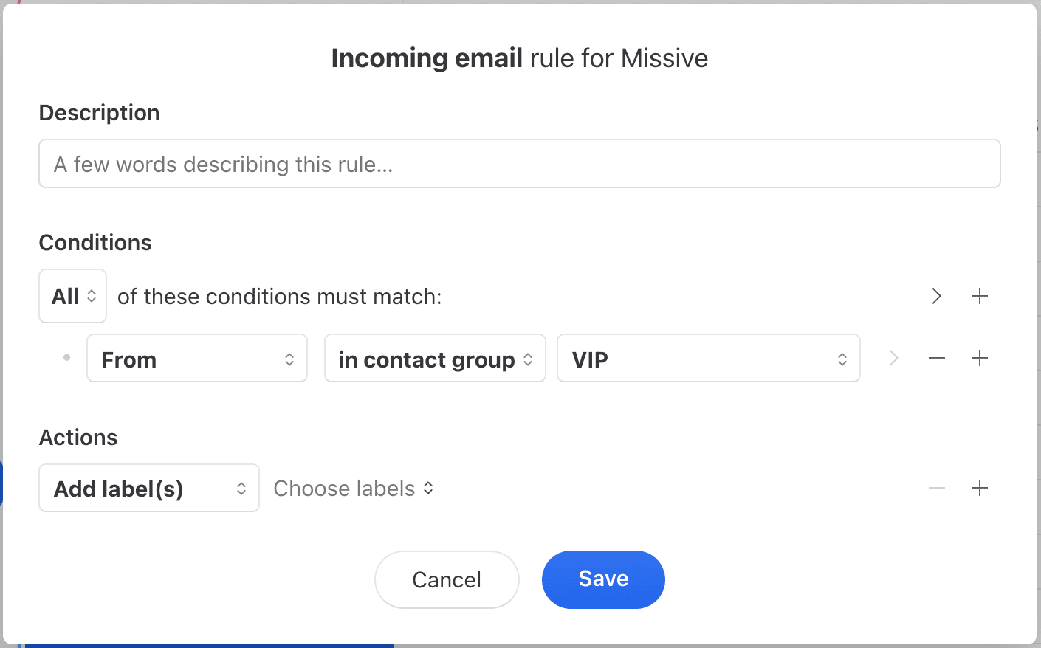
Task: Click the 'Incoming email rule for Missive' title
Action: tap(519, 58)
